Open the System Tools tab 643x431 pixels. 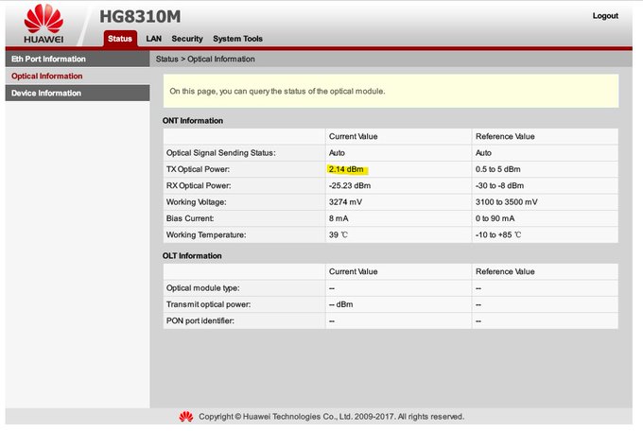(238, 39)
